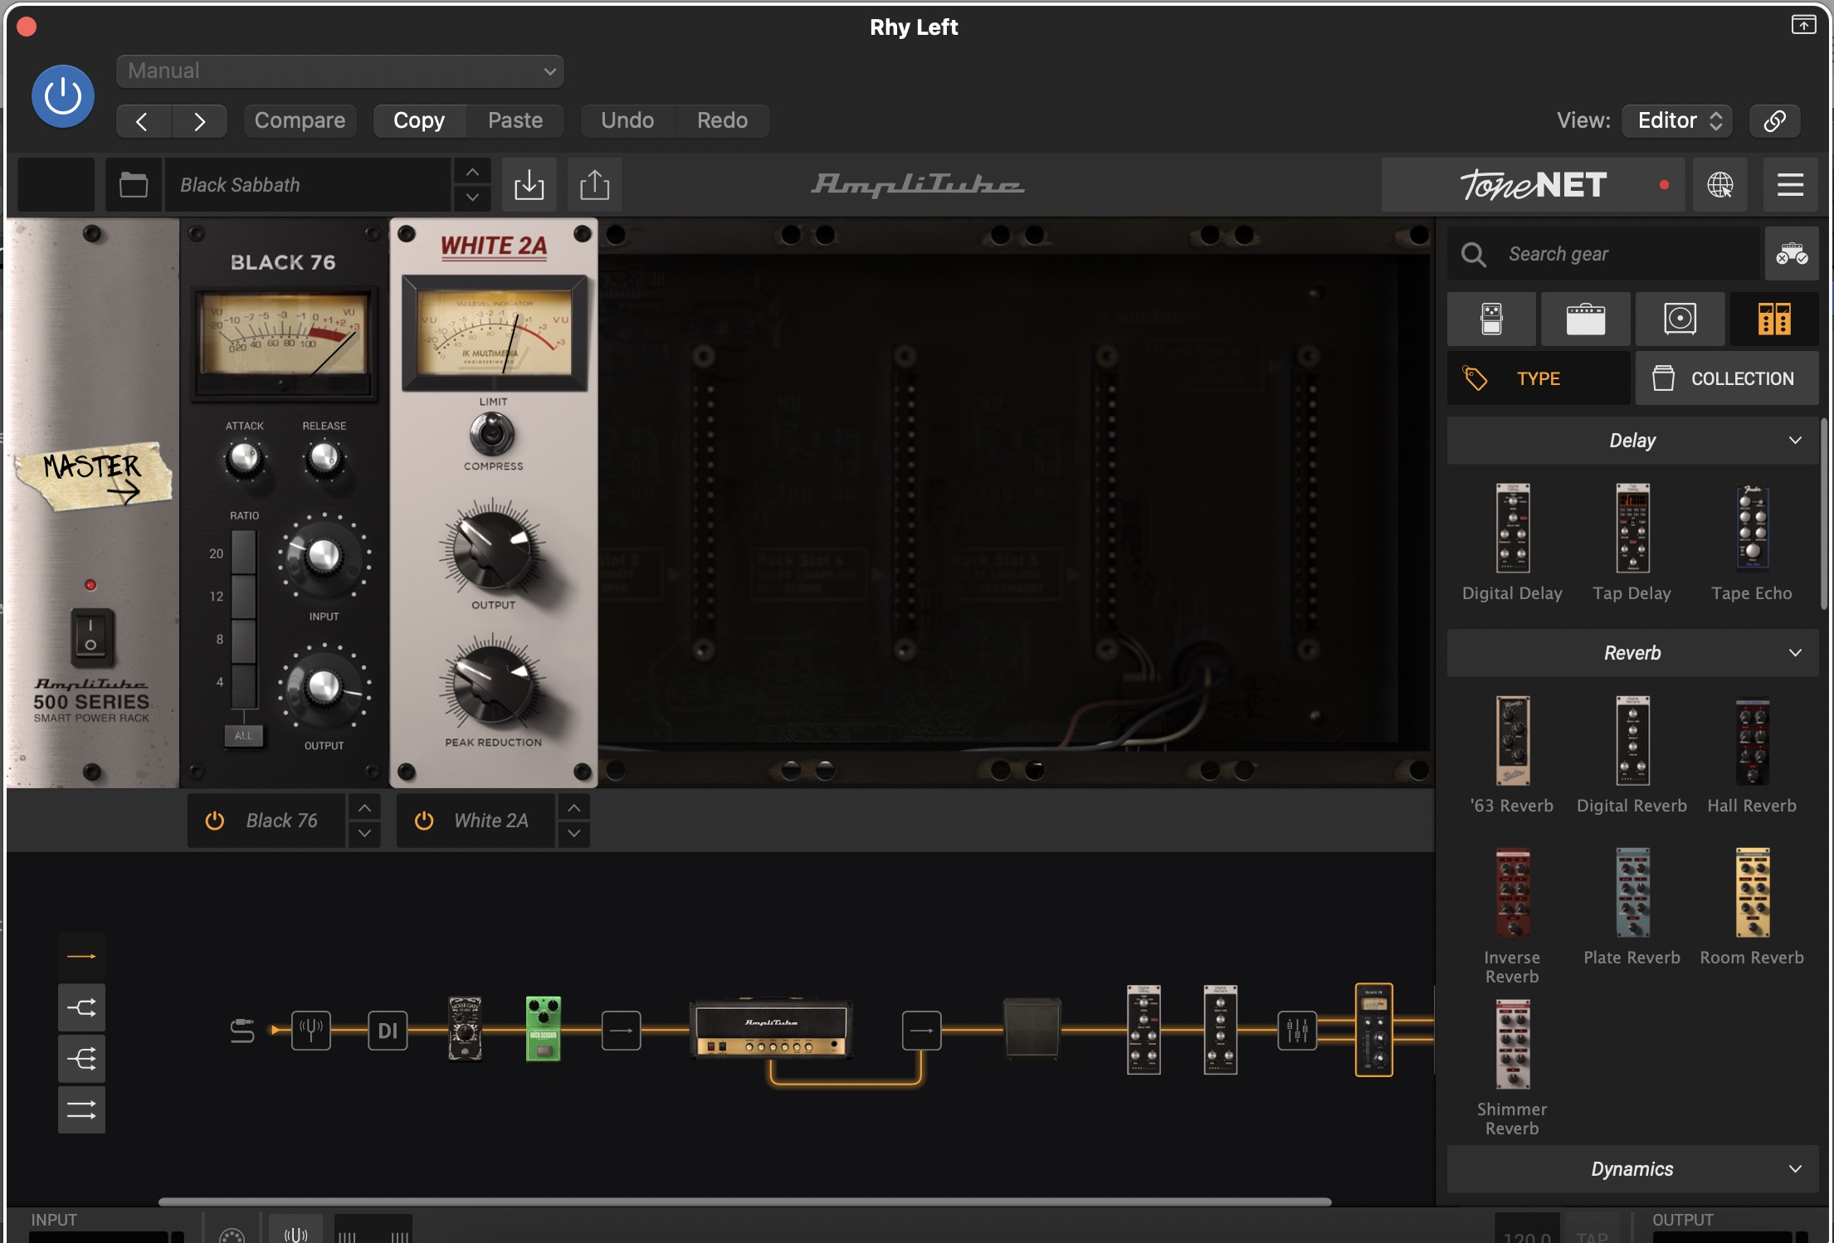Click the Black 76 RELEASE knob

pyautogui.click(x=324, y=458)
